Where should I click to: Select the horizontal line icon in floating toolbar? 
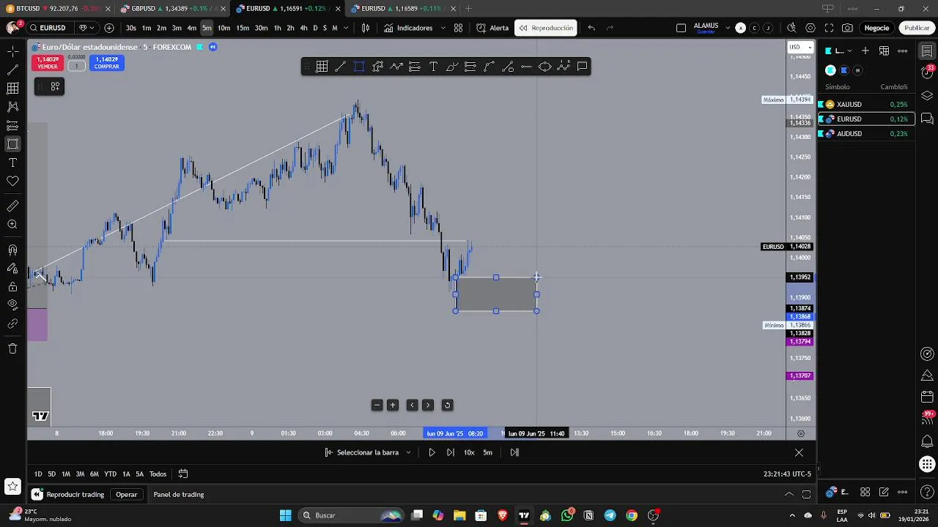(x=526, y=67)
